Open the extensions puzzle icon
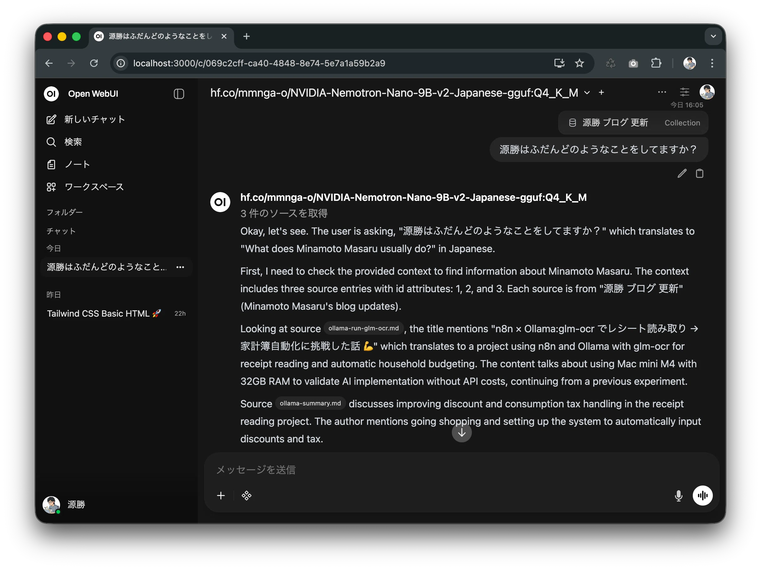The image size is (761, 570). point(656,63)
